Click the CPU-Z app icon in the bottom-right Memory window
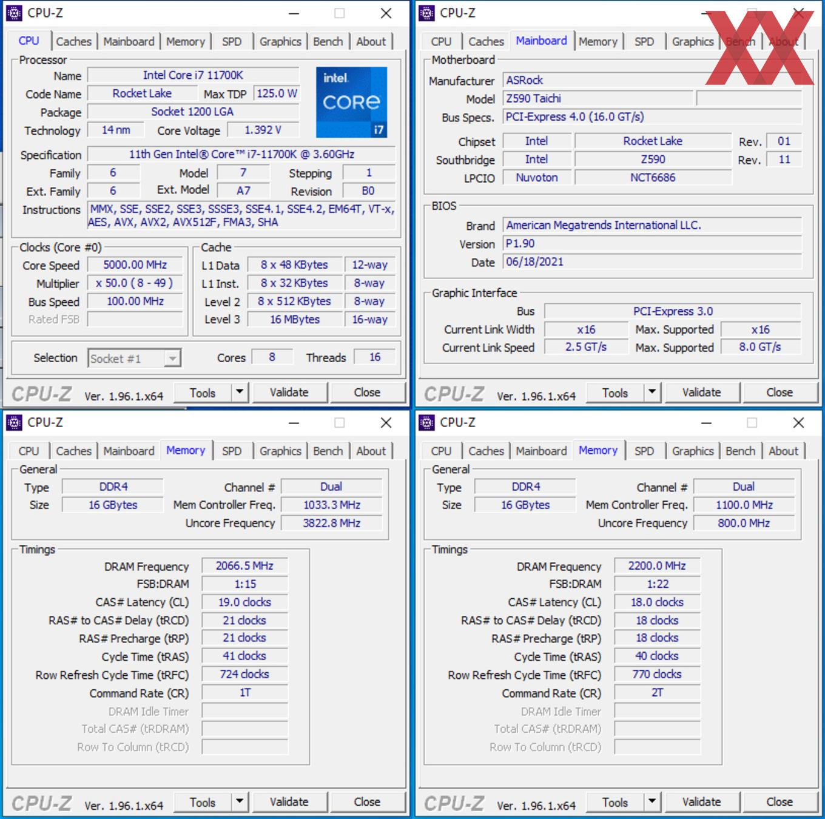The width and height of the screenshot is (825, 819). click(427, 422)
